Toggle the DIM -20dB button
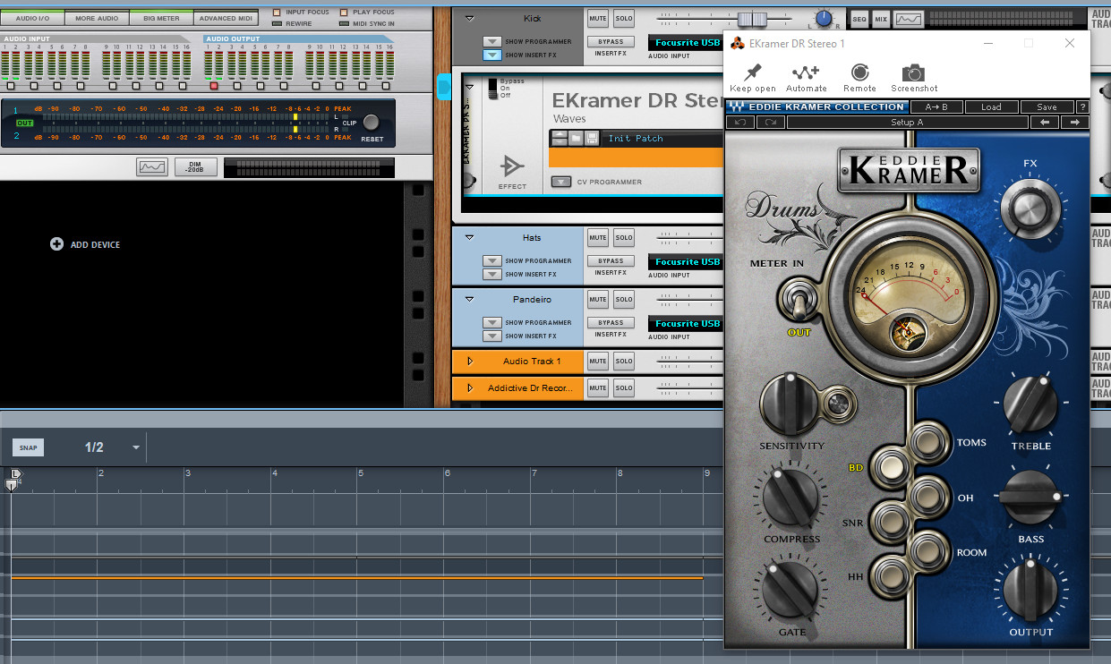 196,166
